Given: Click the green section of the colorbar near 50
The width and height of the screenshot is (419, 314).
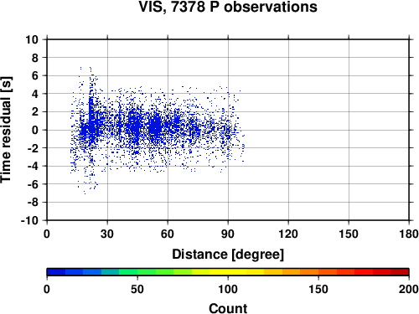Looking at the screenshot, I should (x=137, y=272).
